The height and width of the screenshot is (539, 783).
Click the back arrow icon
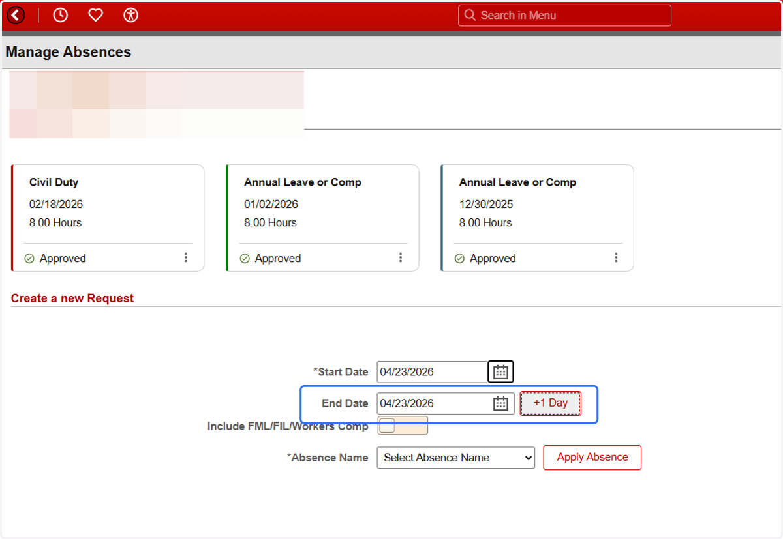(x=16, y=15)
